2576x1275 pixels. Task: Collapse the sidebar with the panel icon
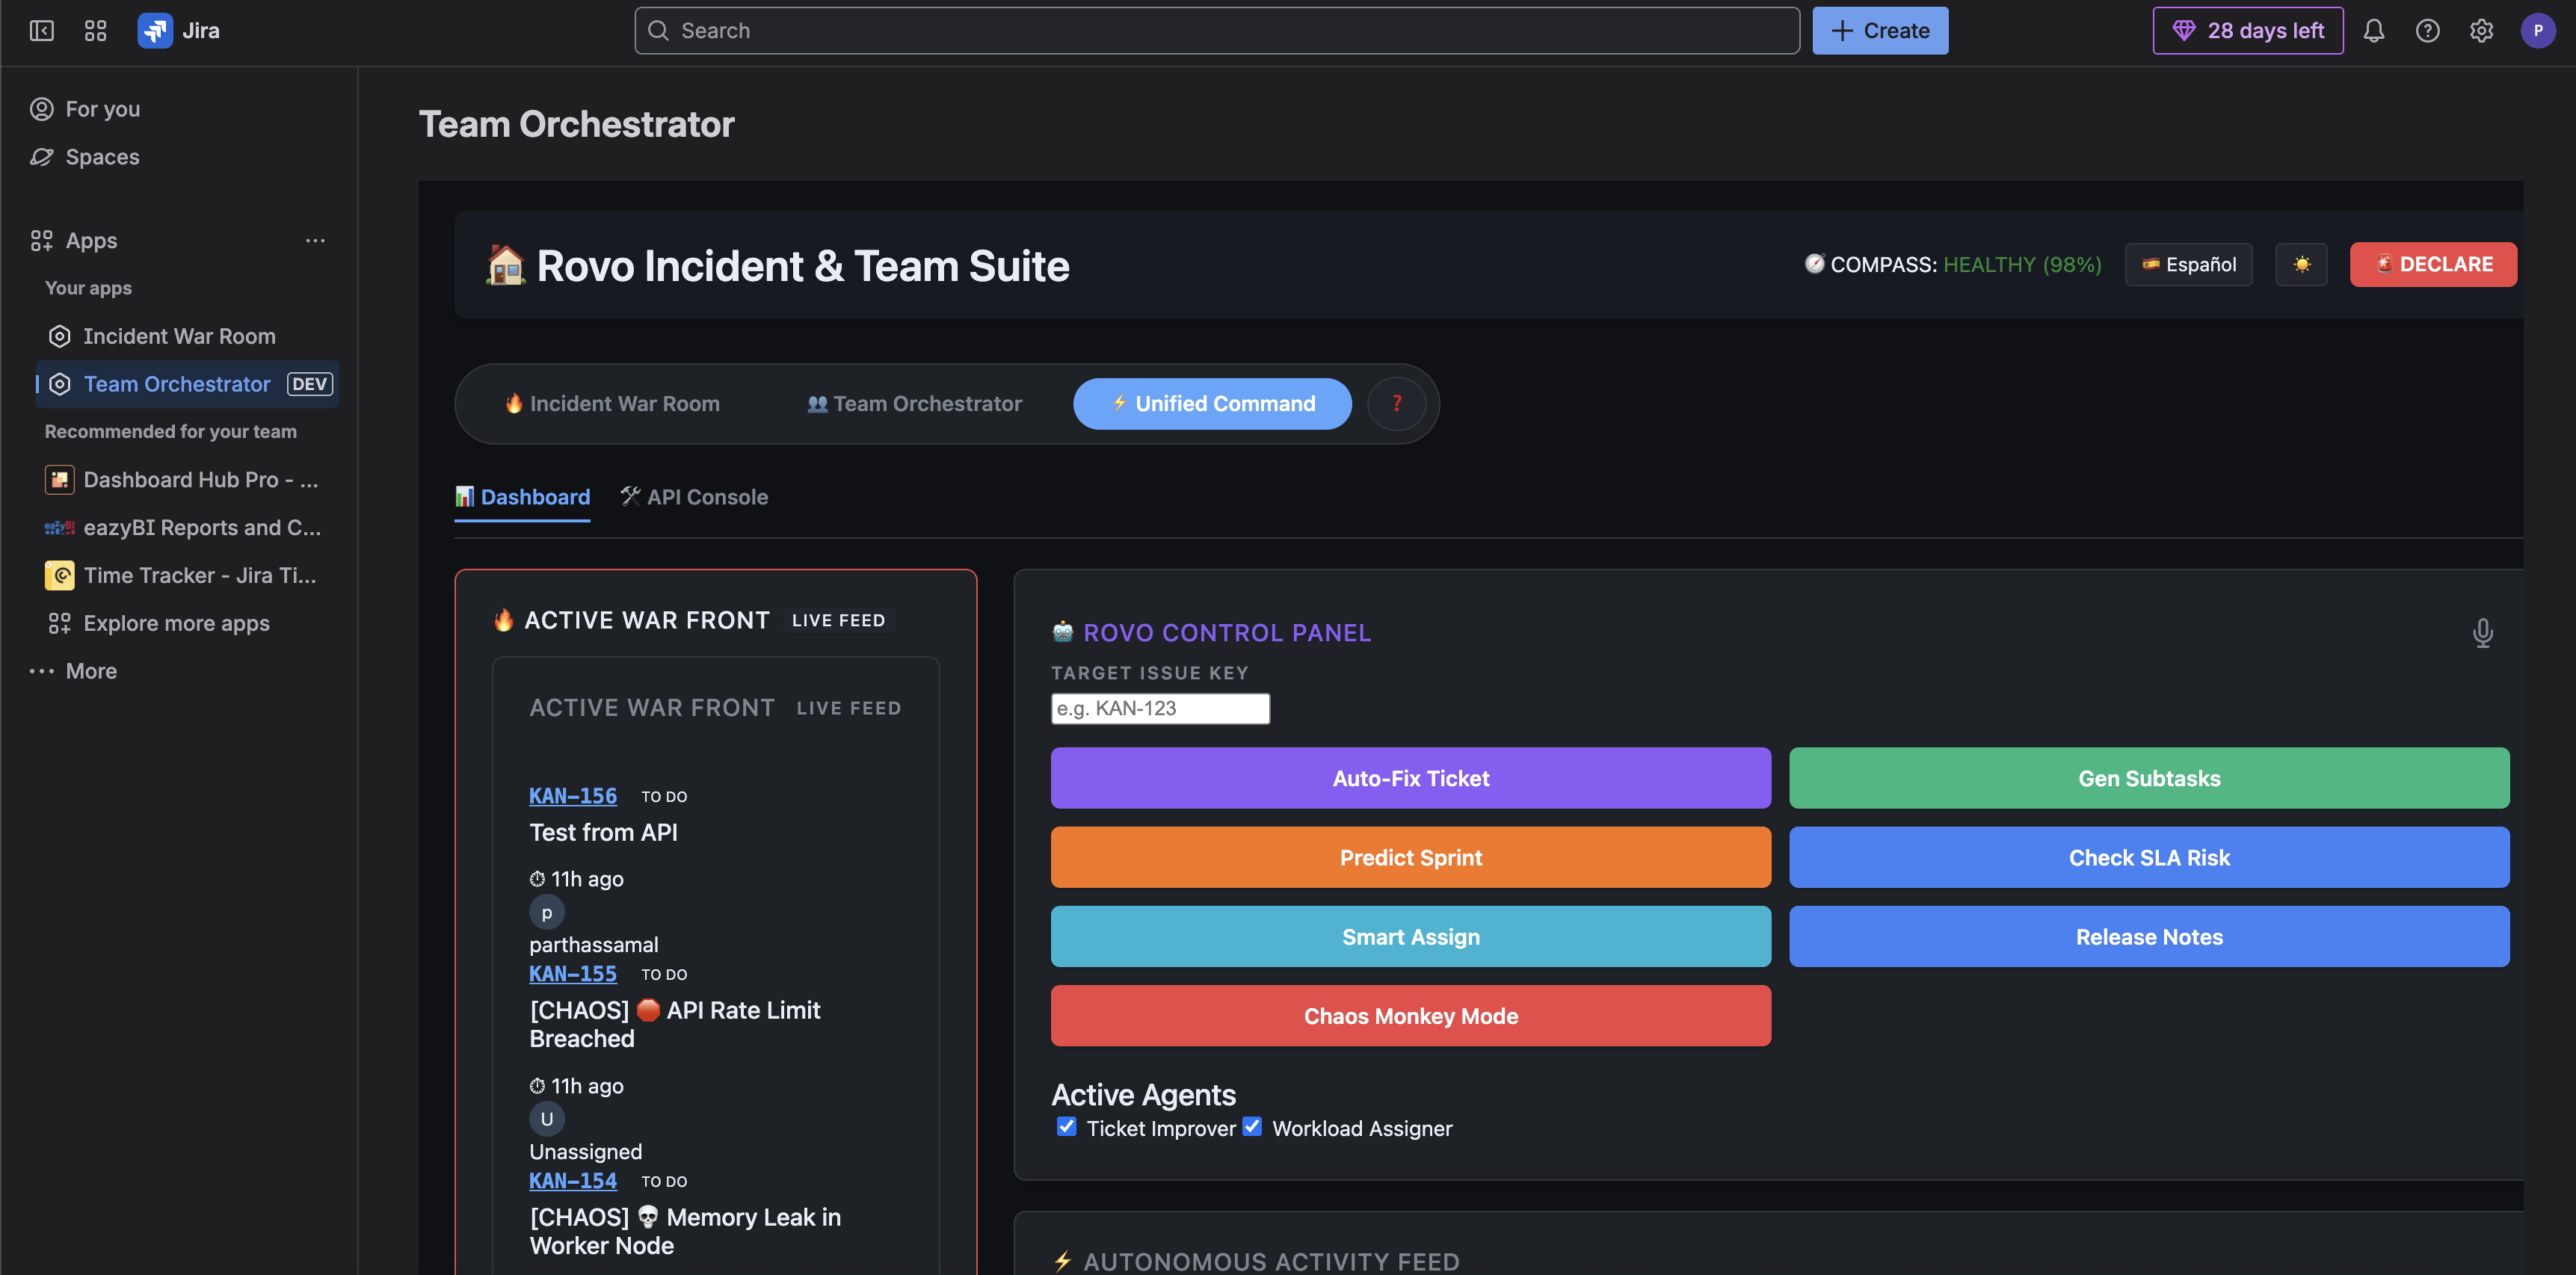coord(41,31)
